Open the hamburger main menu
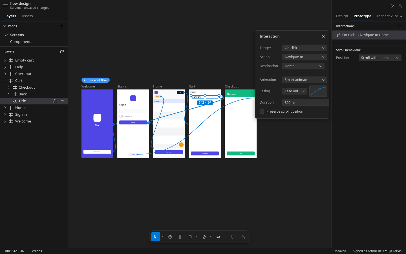The height and width of the screenshot is (254, 406). coord(6,6)
